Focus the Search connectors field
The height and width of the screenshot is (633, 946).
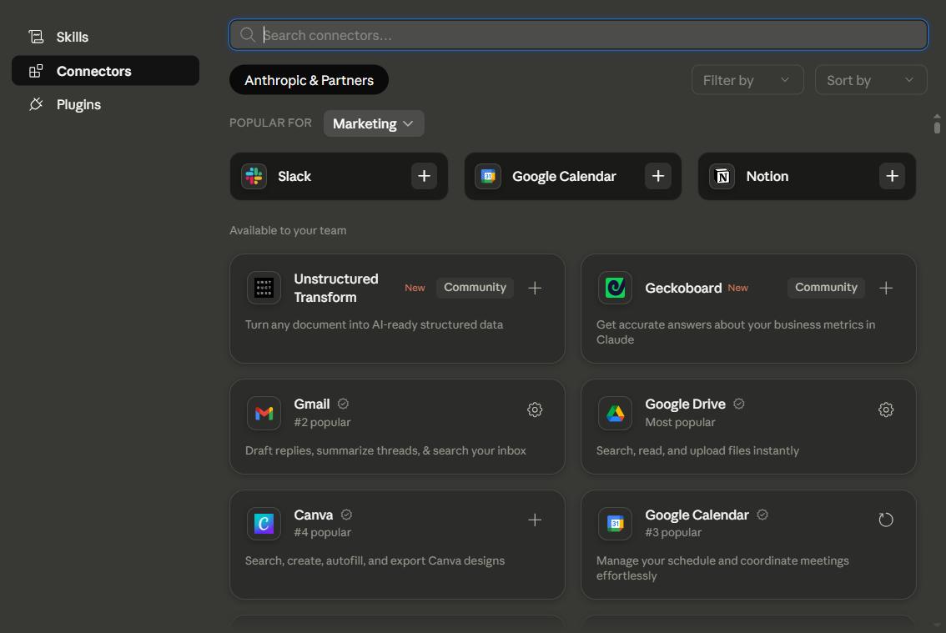pos(578,35)
